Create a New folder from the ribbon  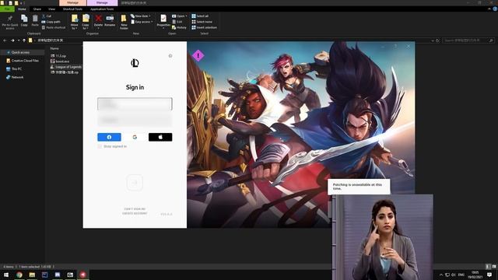pyautogui.click(x=124, y=22)
